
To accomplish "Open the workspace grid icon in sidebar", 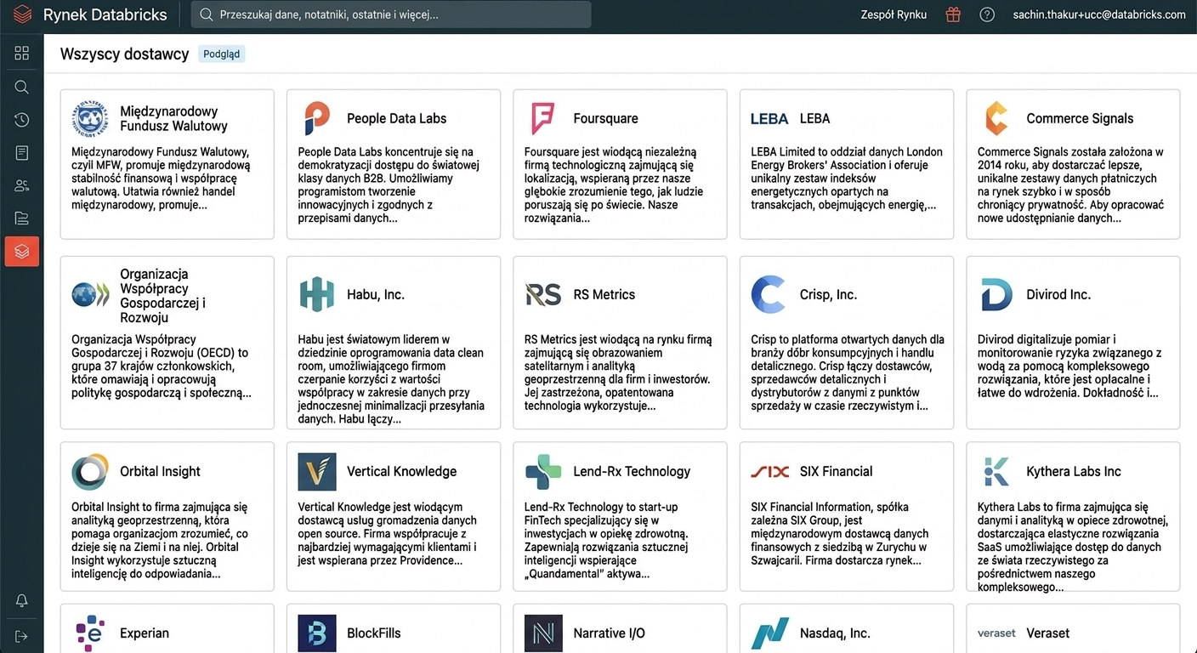I will 22,54.
